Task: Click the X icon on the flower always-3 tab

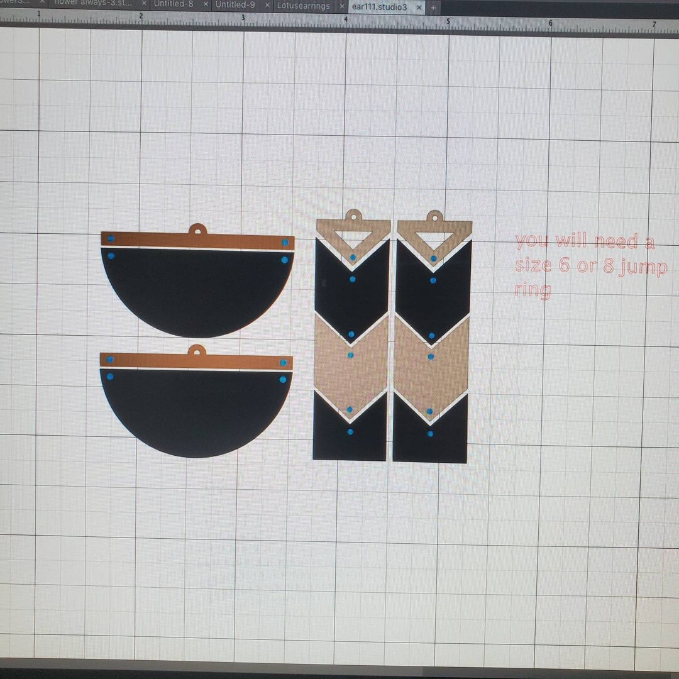Action: 145,3
